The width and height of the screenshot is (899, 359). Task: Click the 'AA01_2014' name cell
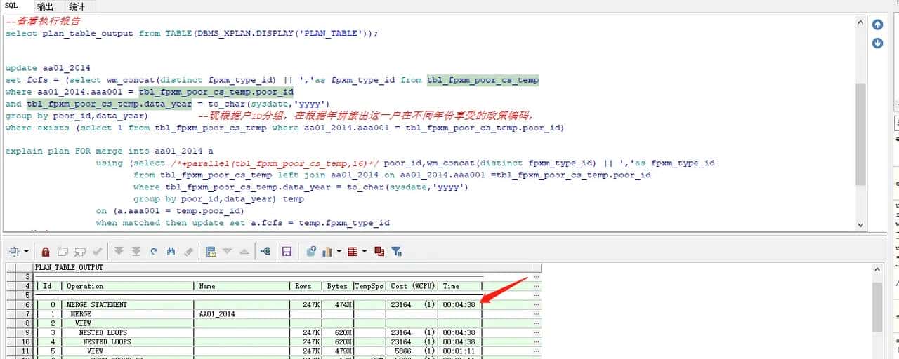[217, 314]
